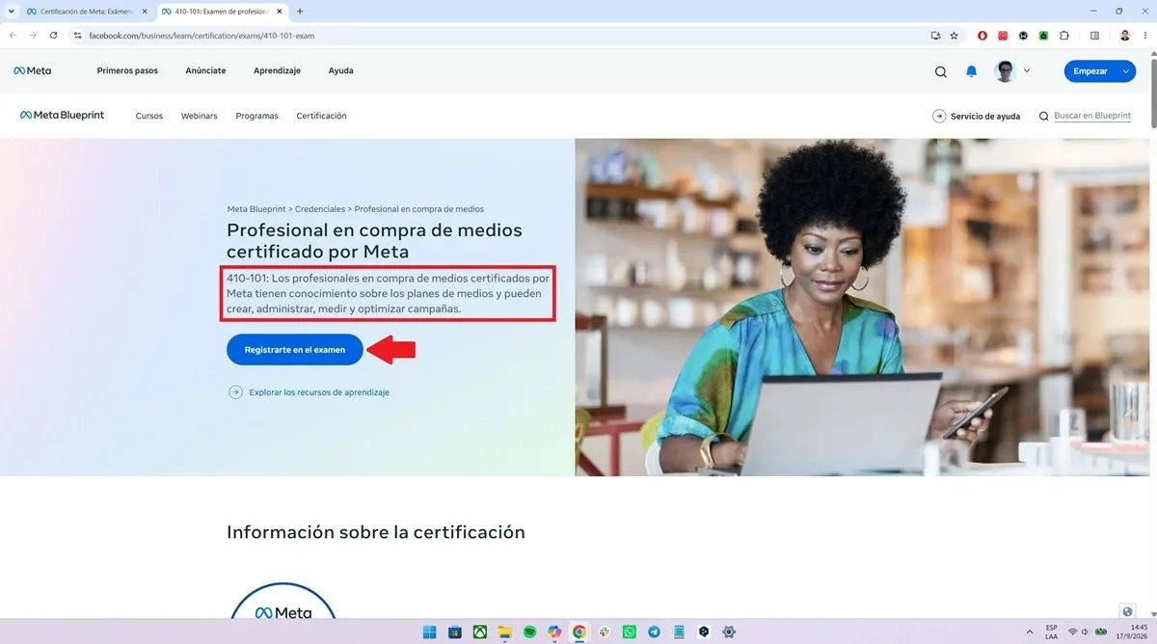Open File Explorer from taskbar

504,632
